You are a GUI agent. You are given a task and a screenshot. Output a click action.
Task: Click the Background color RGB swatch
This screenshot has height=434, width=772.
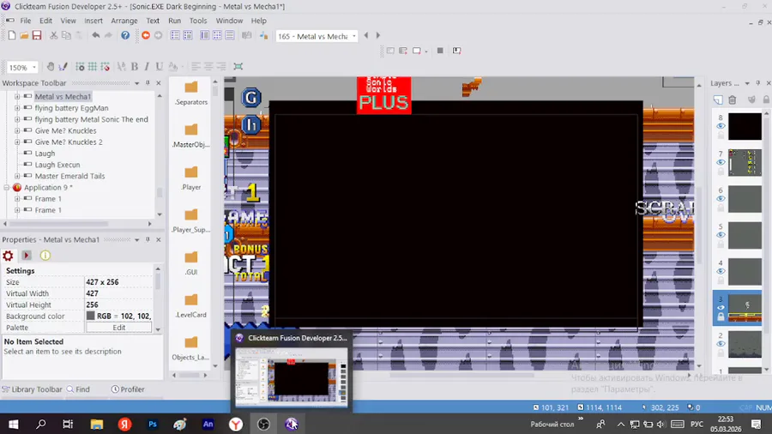(91, 316)
